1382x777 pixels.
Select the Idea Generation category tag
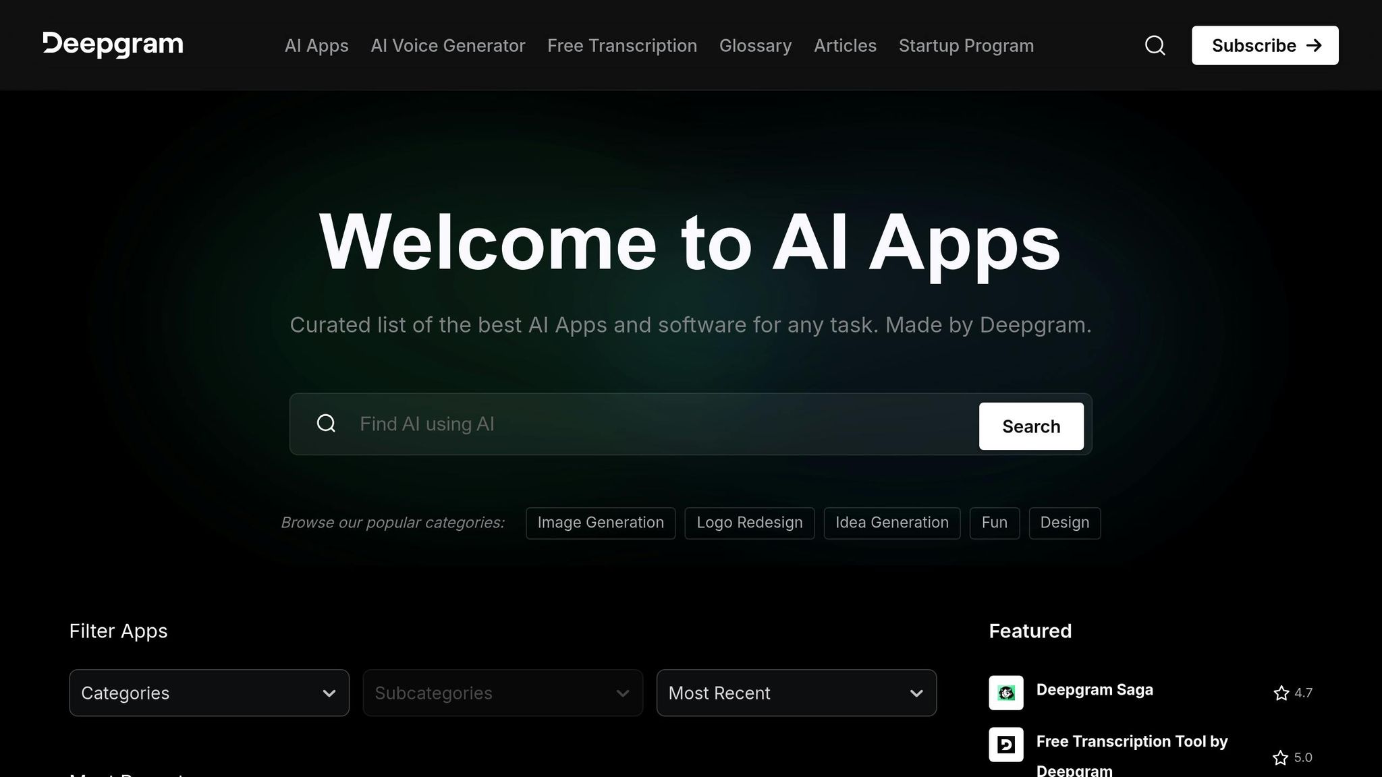click(892, 523)
